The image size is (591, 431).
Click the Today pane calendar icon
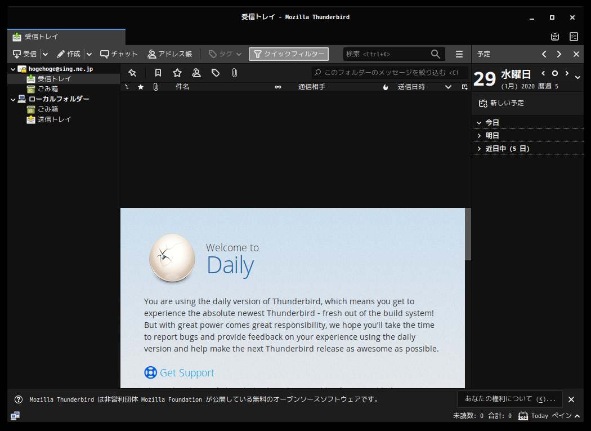tap(523, 416)
